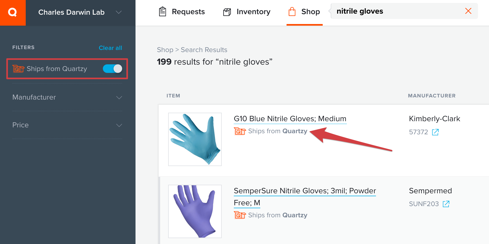
Task: Click the Shop bag icon
Action: [x=292, y=12]
